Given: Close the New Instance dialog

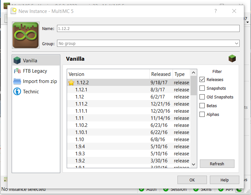Looking at the screenshot, I should pyautogui.click(x=234, y=11).
